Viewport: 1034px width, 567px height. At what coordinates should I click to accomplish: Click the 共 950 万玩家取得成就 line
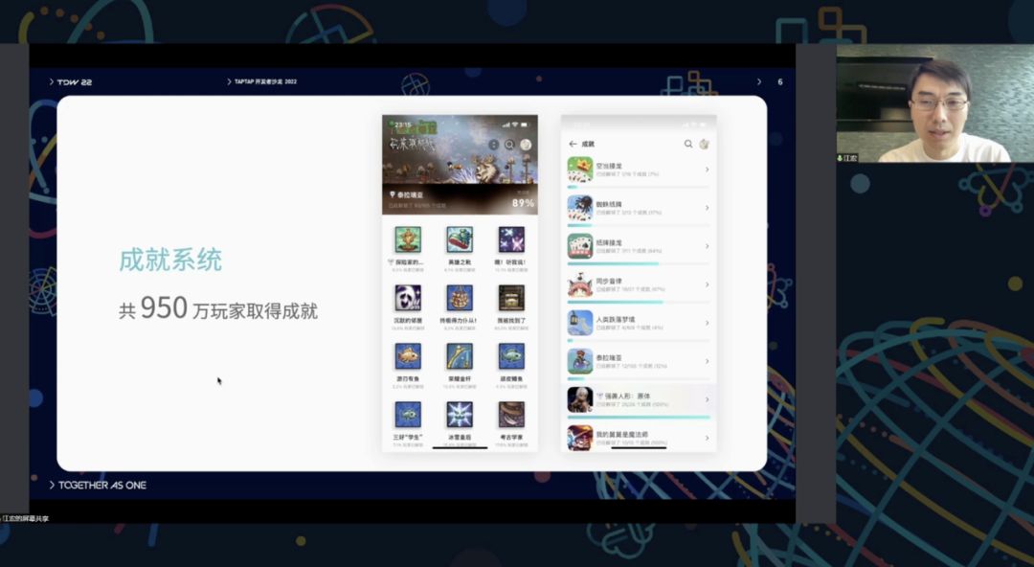coord(218,309)
